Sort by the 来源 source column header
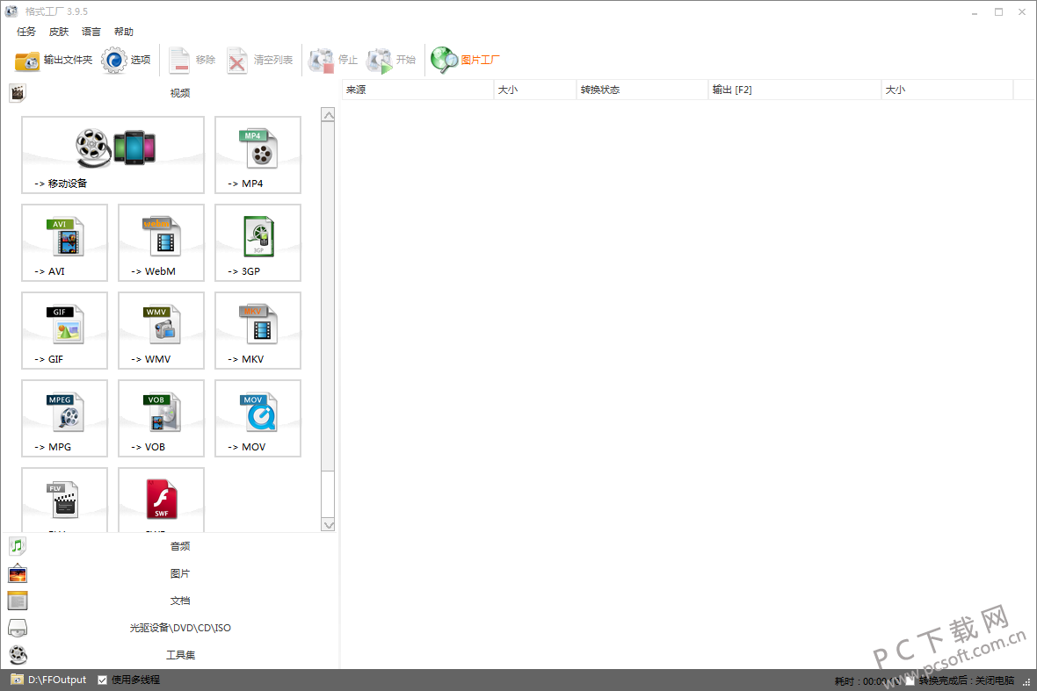 [417, 90]
